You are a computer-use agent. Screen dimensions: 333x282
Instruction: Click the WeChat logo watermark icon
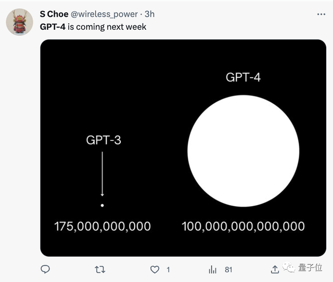coord(288,267)
